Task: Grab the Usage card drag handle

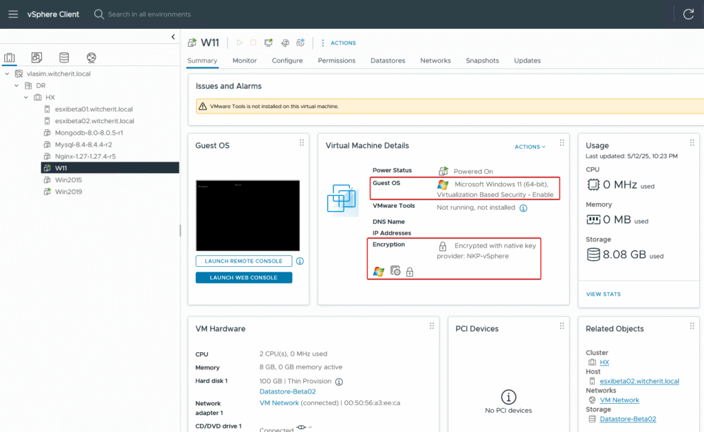Action: 692,143
